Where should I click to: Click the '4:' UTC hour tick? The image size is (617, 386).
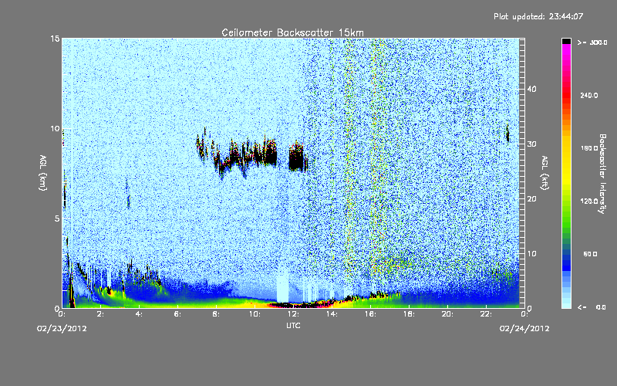(140, 314)
